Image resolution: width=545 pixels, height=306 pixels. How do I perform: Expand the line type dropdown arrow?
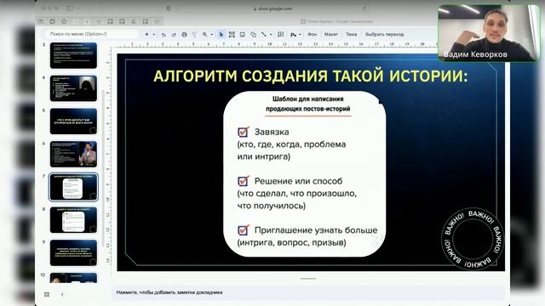[x=271, y=35]
